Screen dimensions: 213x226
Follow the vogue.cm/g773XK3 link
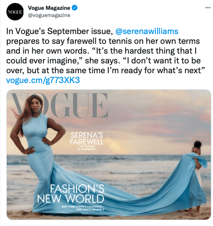tap(43, 80)
